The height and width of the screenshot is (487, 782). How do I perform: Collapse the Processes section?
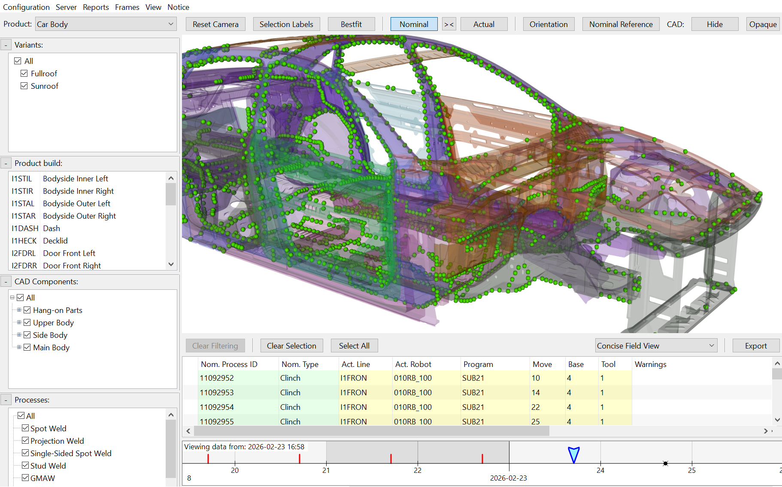click(x=6, y=400)
